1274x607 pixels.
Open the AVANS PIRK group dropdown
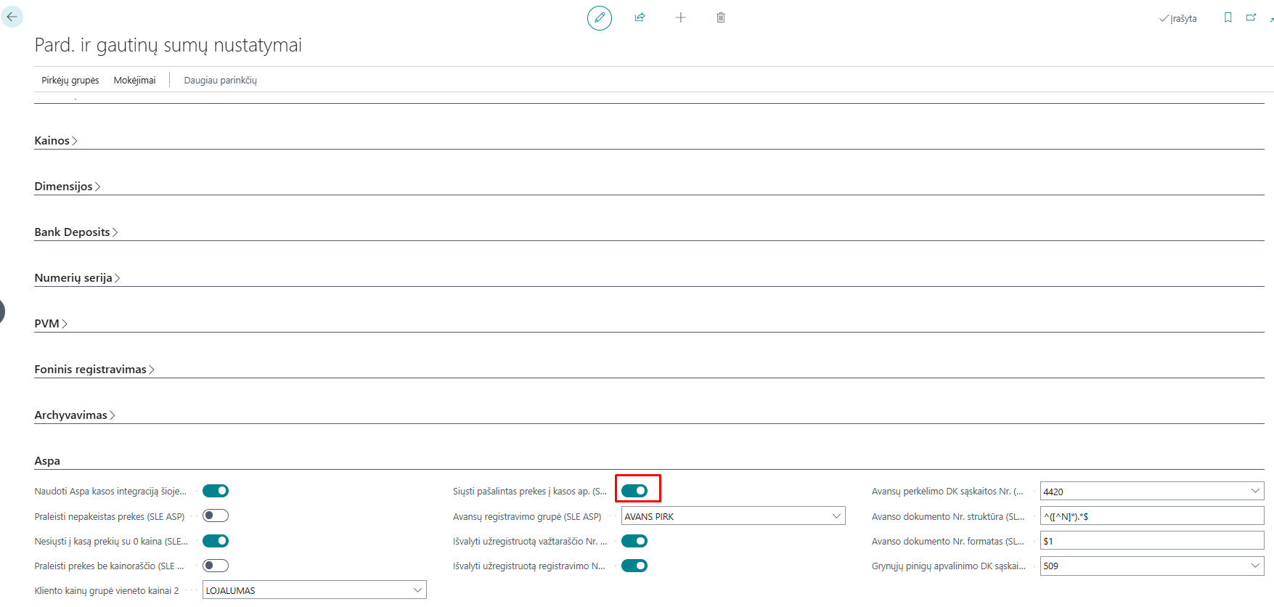[836, 516]
